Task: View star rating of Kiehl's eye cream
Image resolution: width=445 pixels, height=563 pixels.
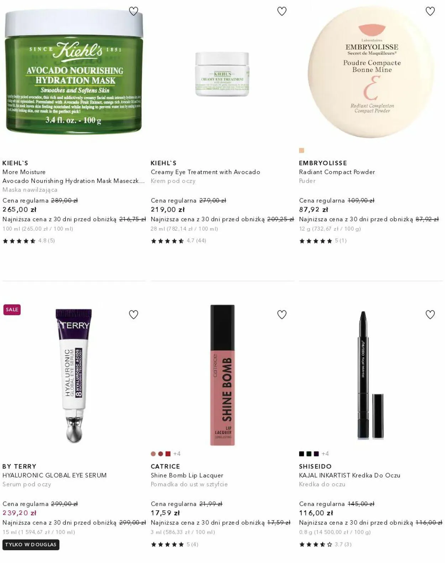Action: coord(178,241)
